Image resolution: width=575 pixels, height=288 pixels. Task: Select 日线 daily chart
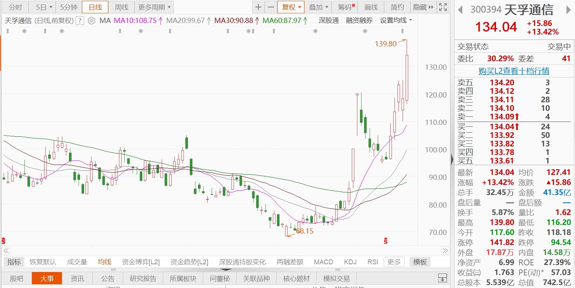[x=95, y=7]
